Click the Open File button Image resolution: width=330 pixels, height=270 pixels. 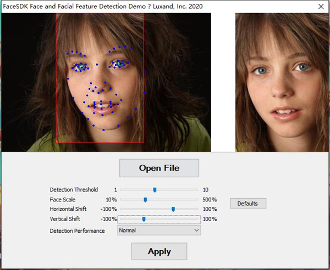[x=159, y=168]
